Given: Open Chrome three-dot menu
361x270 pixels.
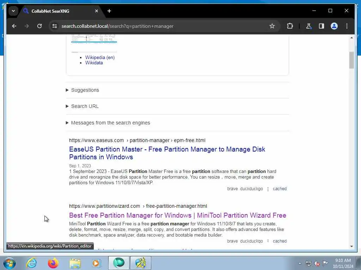Looking at the screenshot, I should 347,26.
